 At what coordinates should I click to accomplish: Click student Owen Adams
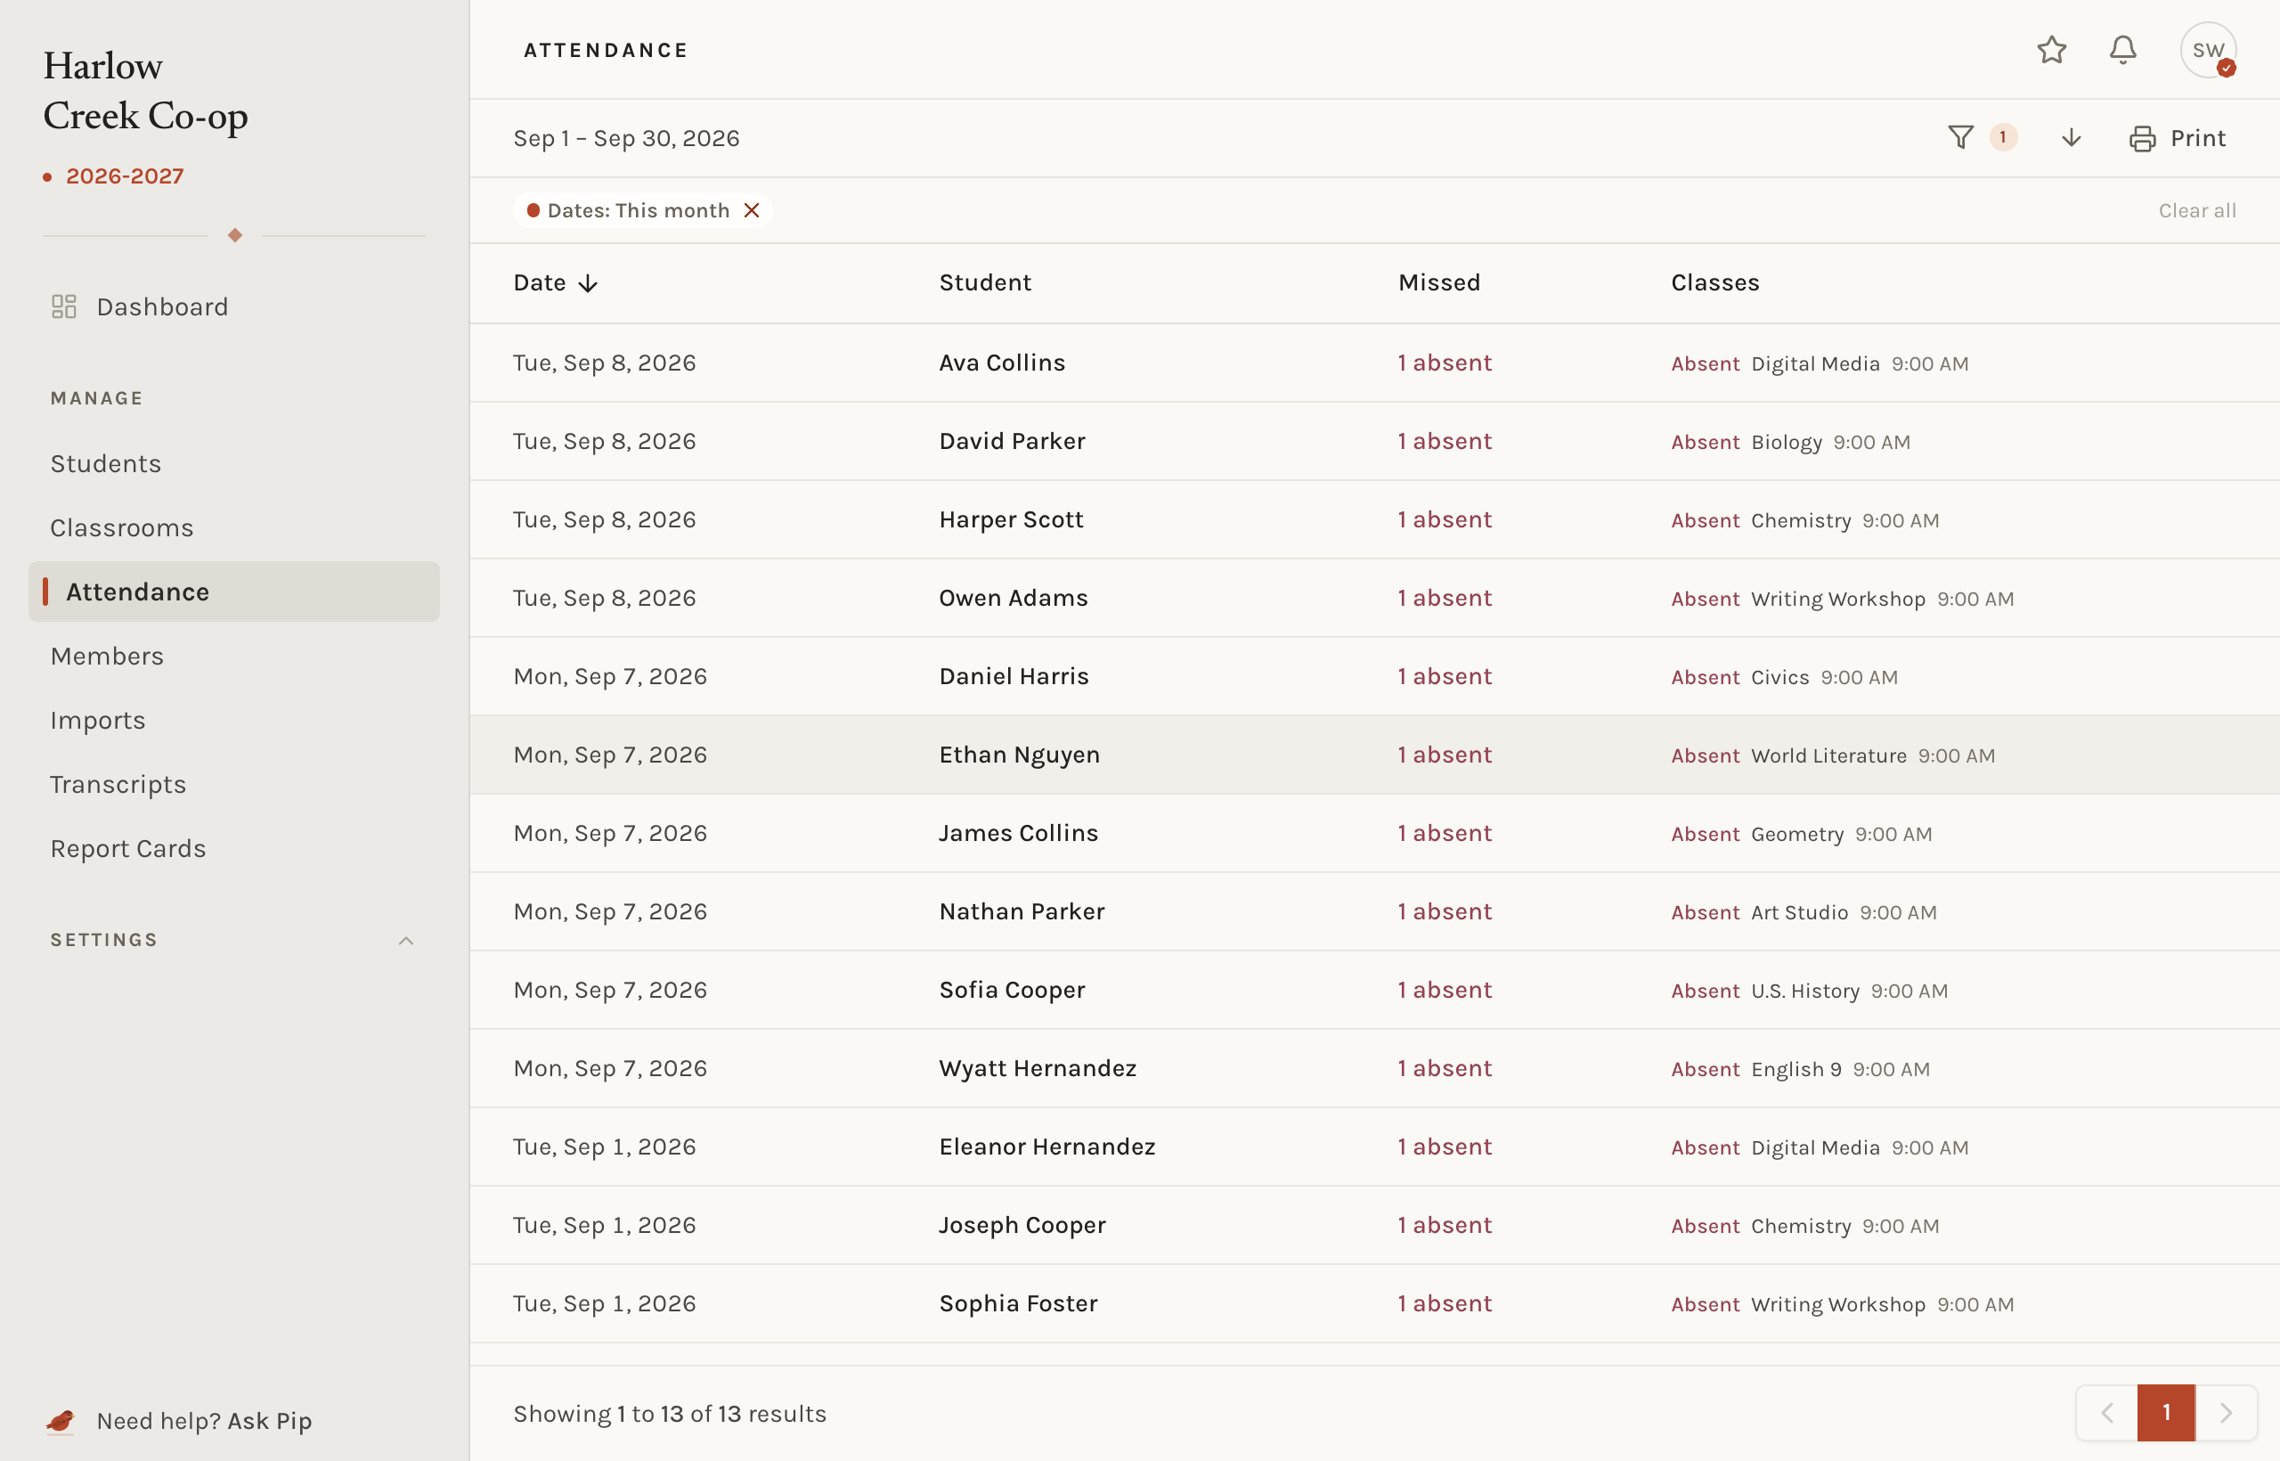(x=1013, y=598)
